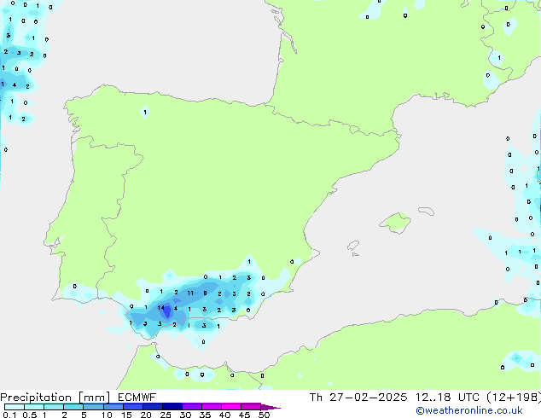Select the 2–5 mm legend color swatch
Viewport: 541px width, 418px height.
coord(73,407)
